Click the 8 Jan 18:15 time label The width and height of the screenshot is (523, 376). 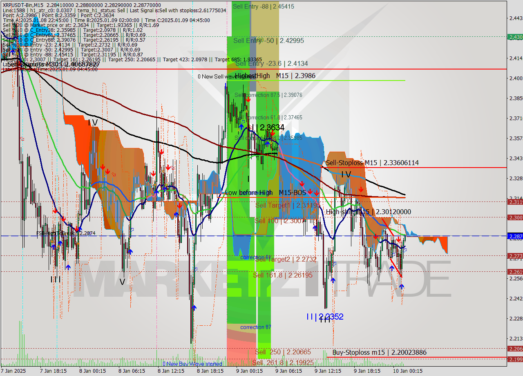[210, 371]
